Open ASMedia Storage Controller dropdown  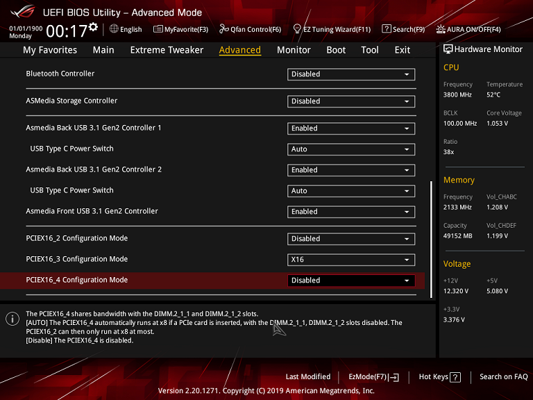point(350,101)
